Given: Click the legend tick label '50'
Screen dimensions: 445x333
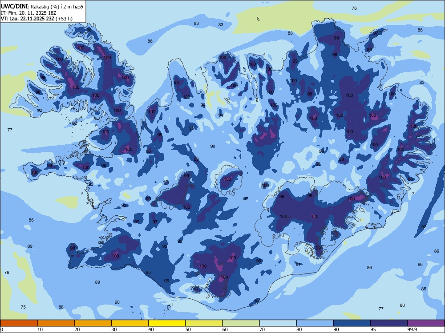Looking at the screenshot, I should click(x=188, y=329).
